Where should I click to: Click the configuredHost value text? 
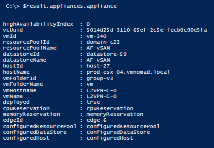click(110, 138)
